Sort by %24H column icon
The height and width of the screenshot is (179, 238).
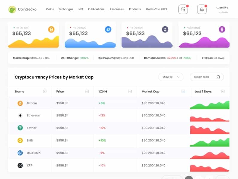pos(130,91)
